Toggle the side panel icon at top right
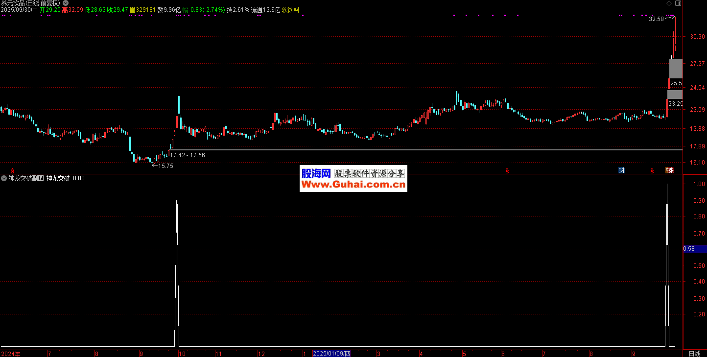Image resolution: width=707 pixels, height=357 pixels. [678, 3]
